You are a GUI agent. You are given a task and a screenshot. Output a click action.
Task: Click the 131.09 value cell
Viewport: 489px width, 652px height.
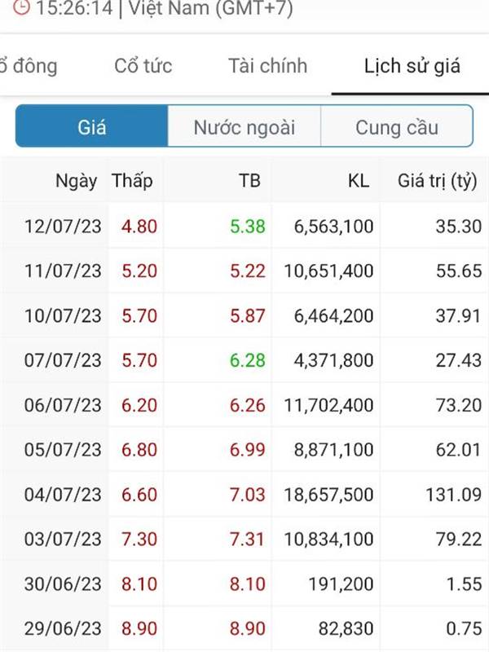click(x=453, y=495)
